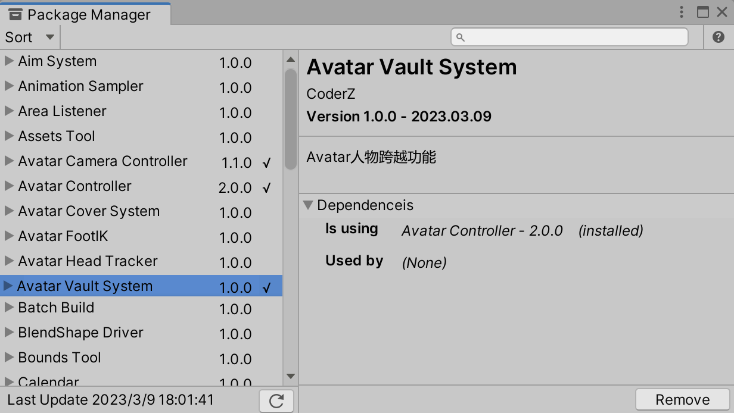Open the window options kebab menu
Viewport: 734px width, 413px height.
682,12
